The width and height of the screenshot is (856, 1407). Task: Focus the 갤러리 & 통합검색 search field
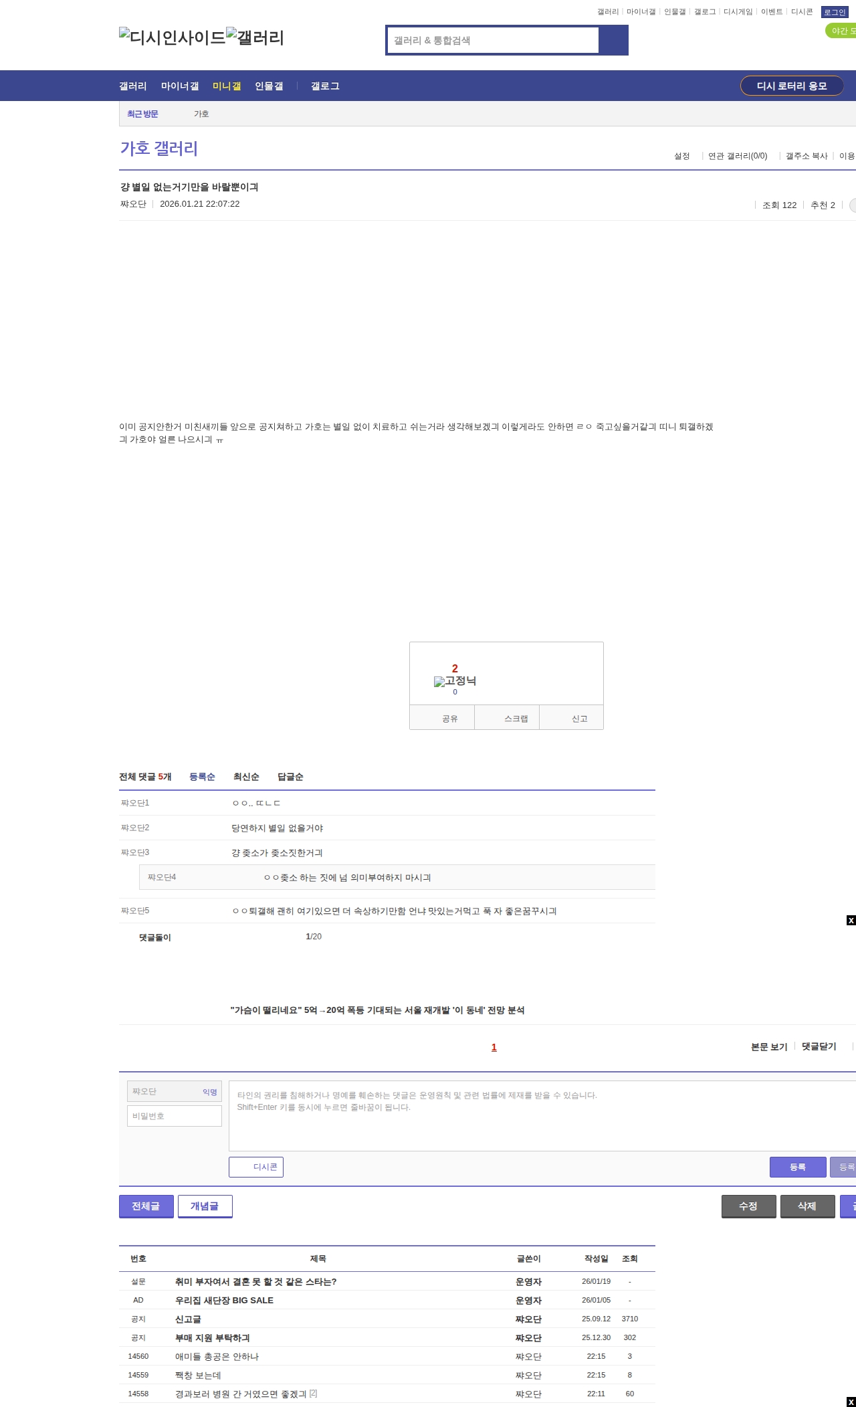click(494, 40)
